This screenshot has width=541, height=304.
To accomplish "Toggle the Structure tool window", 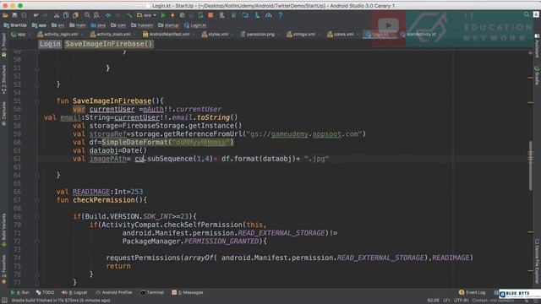I will (x=3, y=79).
